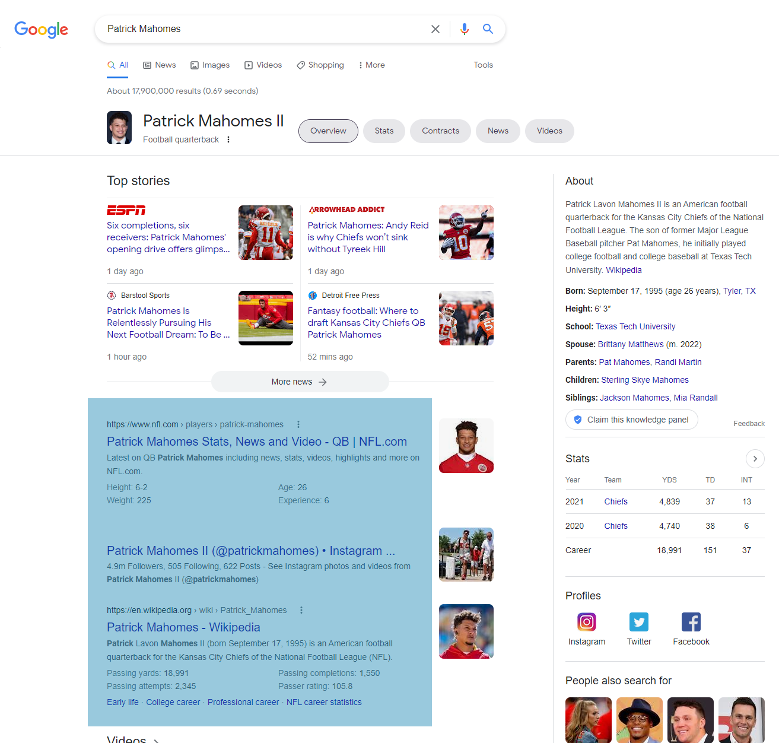The height and width of the screenshot is (743, 779).
Task: Open three-dot menu beside Football quarterback
Action: (228, 139)
